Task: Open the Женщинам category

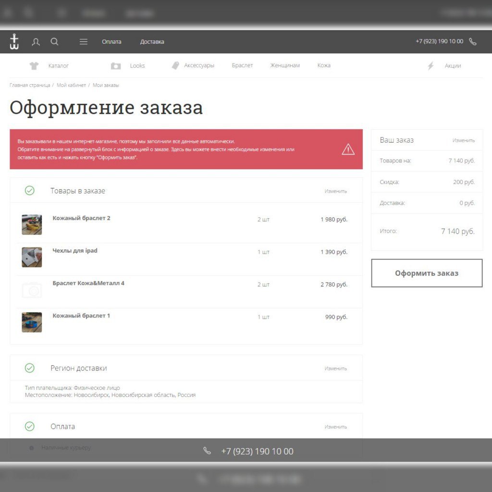Action: (285, 65)
